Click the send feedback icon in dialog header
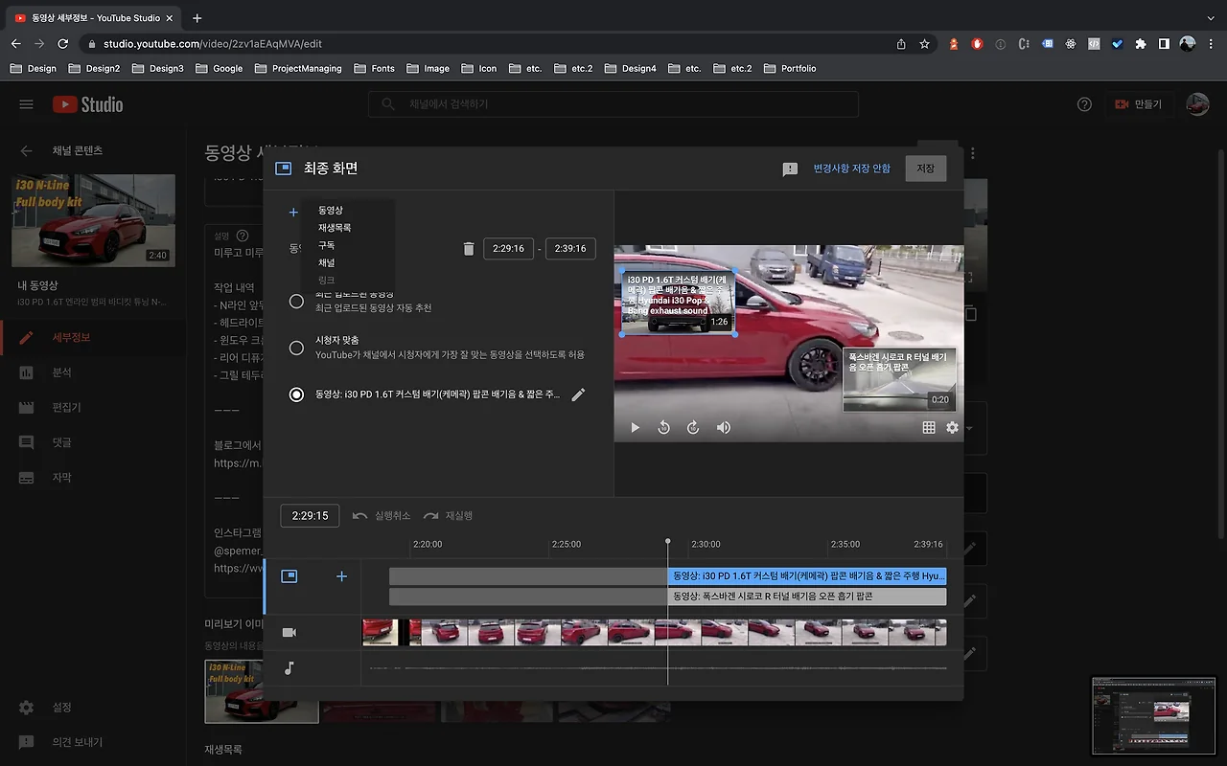 790,169
